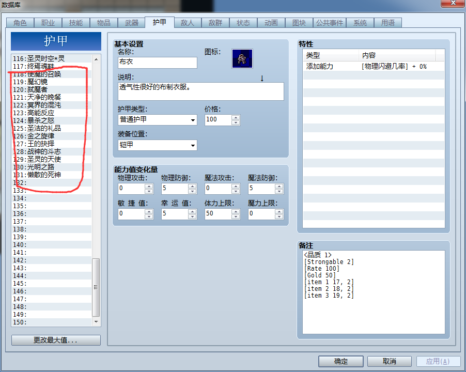Click inside the 备注 note text box
Viewport: 466px width, 372px height.
coord(374,292)
